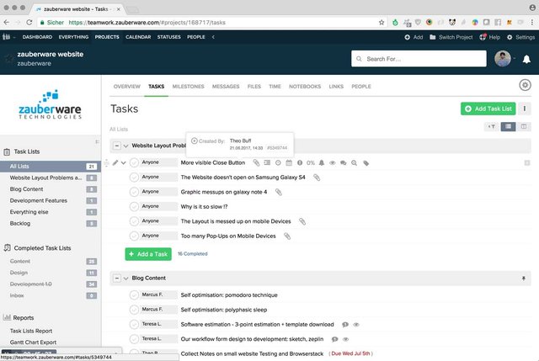Collapse the top navigation with left chevron

[x=213, y=37]
